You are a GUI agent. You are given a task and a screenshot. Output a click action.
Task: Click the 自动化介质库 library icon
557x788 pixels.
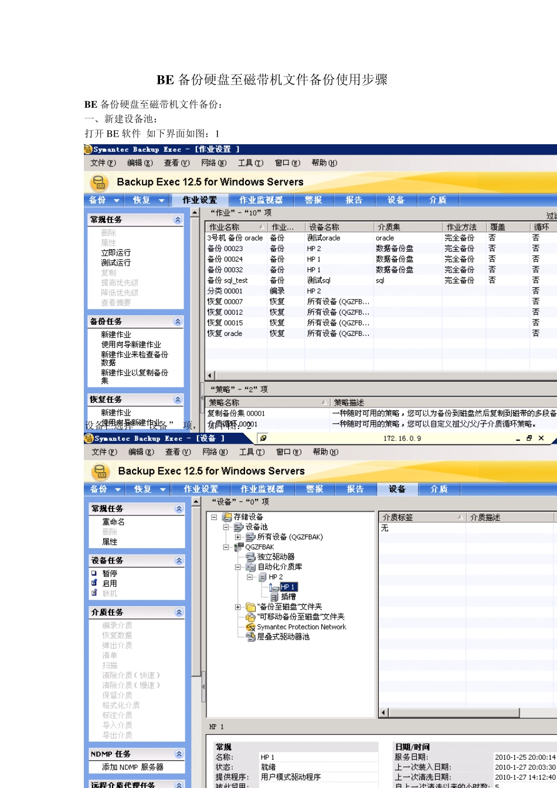pyautogui.click(x=250, y=567)
